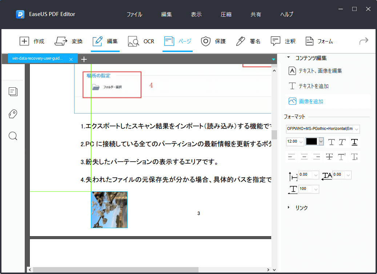377x274 pixels.
Task: Switch to the 圧縮 menu
Action: coord(226,14)
